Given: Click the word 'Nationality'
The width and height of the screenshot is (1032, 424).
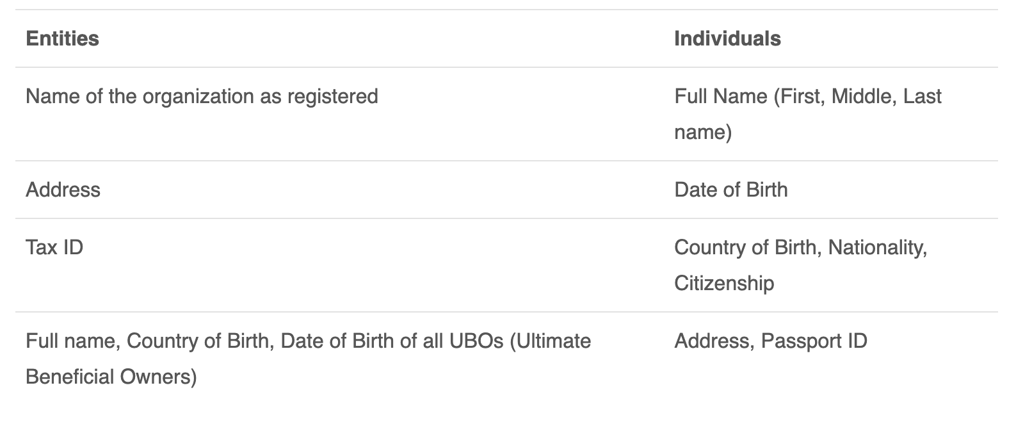Looking at the screenshot, I should (877, 247).
